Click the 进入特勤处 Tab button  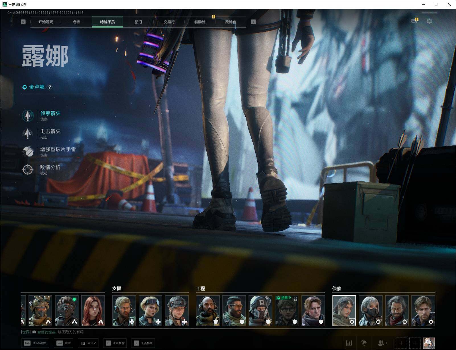pyautogui.click(x=36, y=343)
